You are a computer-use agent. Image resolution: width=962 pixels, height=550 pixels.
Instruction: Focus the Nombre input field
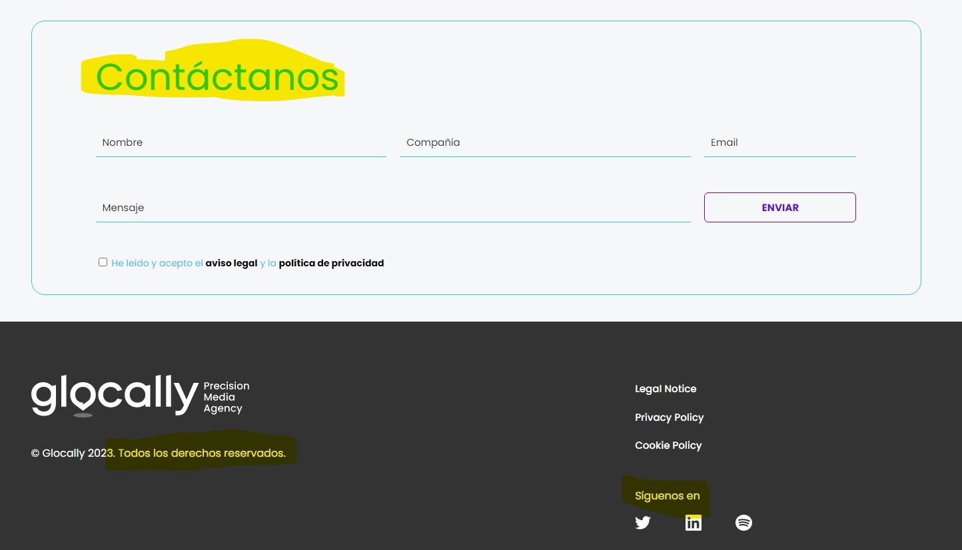pos(241,142)
